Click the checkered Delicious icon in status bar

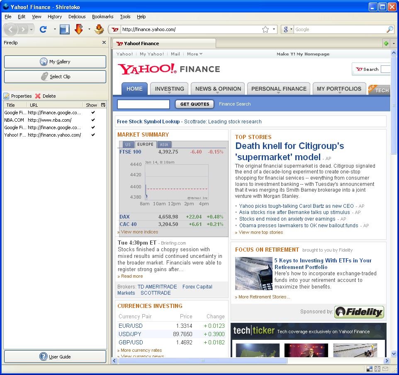coord(370,369)
